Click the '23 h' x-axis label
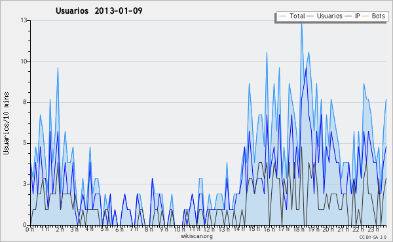 coord(373,229)
